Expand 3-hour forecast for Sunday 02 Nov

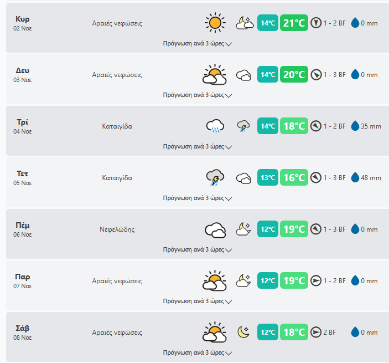click(197, 43)
